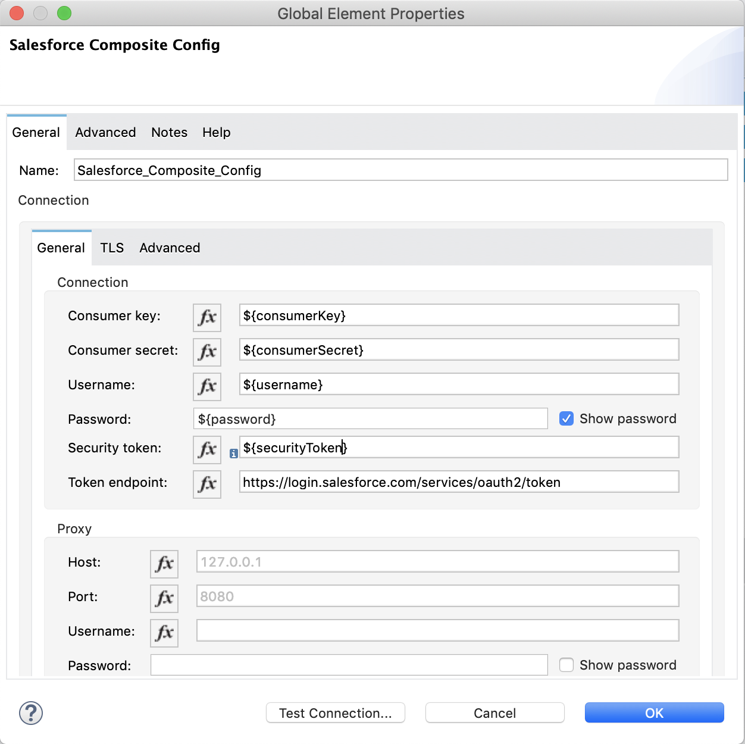
Task: Dismiss the dialog with Cancel
Action: click(494, 712)
